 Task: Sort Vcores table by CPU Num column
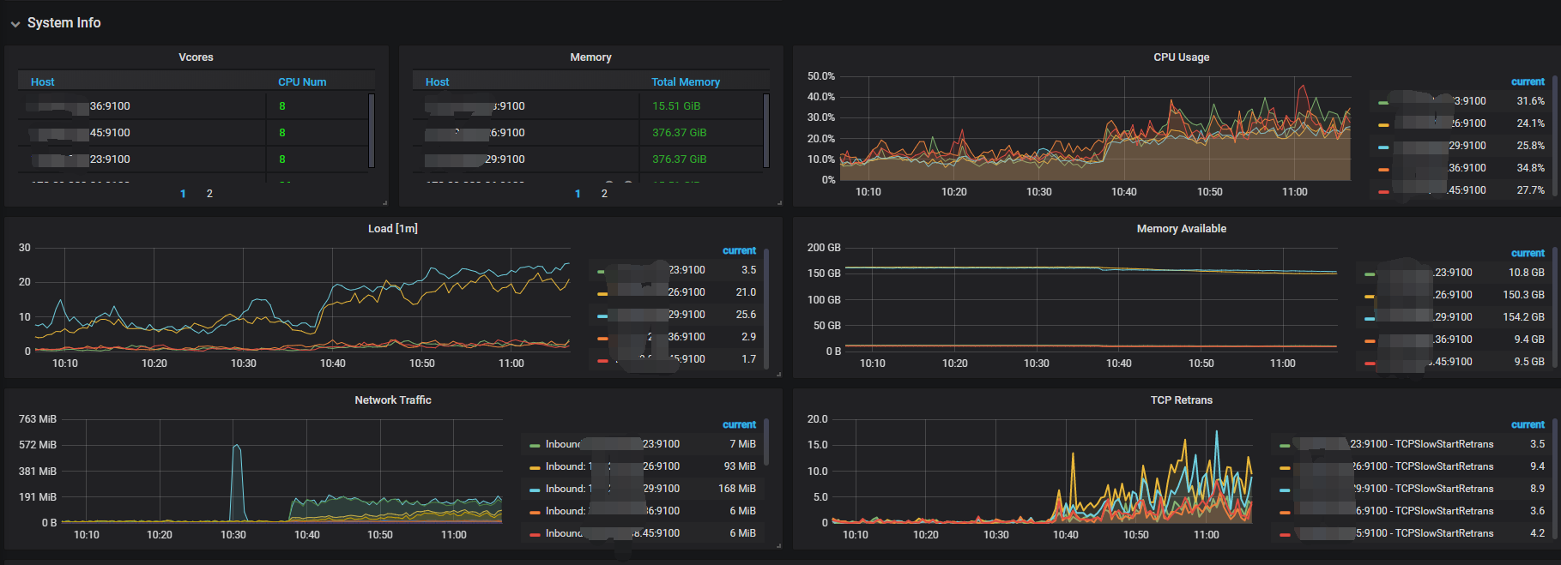click(302, 82)
